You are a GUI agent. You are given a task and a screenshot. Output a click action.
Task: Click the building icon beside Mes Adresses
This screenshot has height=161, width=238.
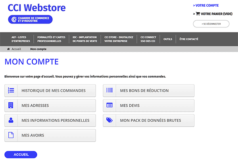11,105
